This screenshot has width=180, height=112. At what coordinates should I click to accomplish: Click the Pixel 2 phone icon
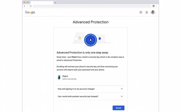click(x=59, y=77)
